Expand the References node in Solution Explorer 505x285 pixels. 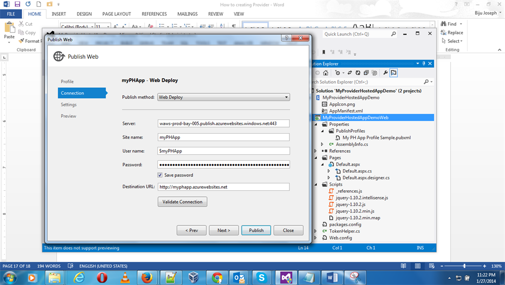click(x=316, y=151)
